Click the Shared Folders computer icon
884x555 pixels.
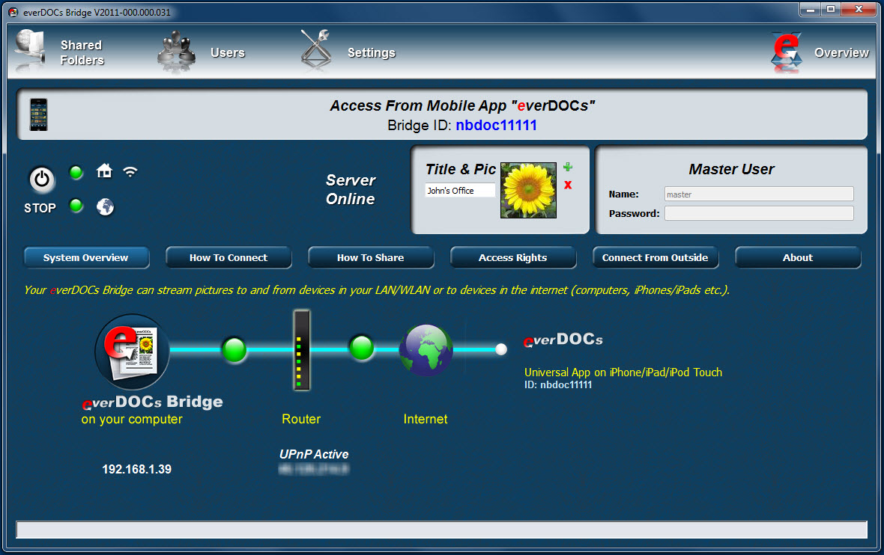[31, 51]
